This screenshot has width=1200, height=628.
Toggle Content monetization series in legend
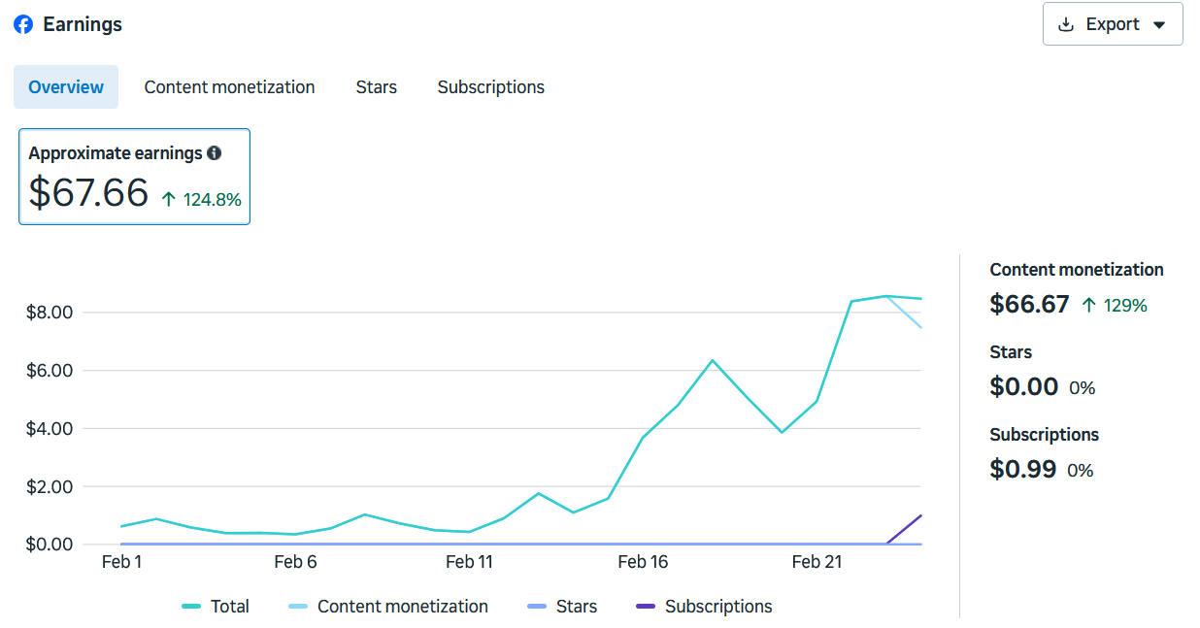point(388,606)
